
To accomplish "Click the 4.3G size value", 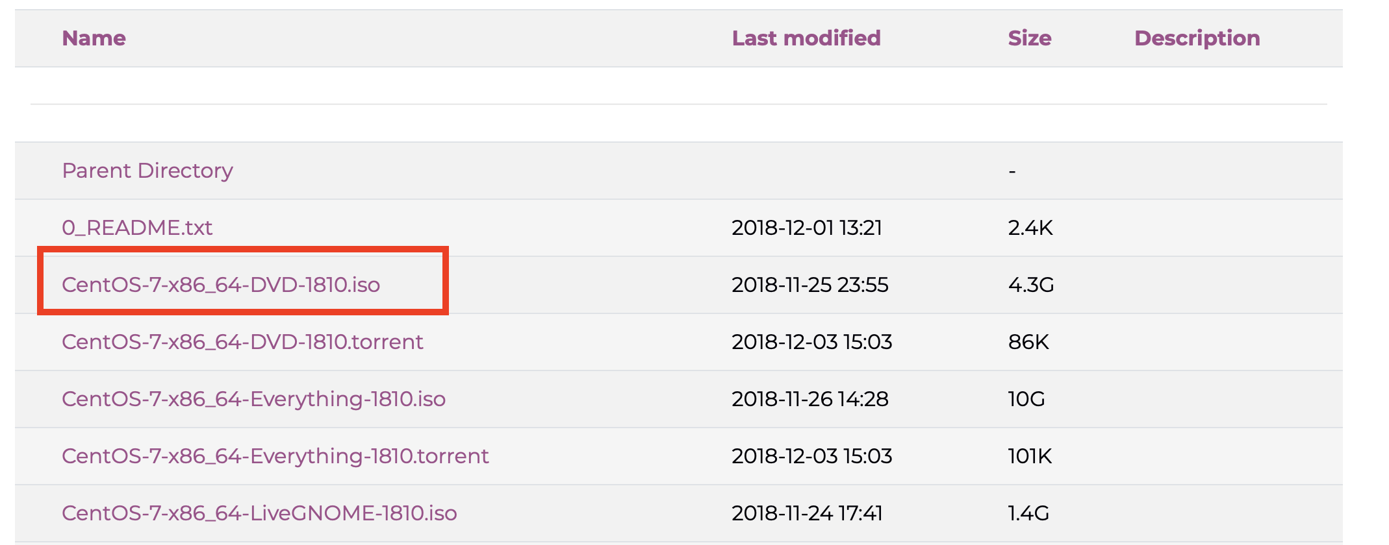I will pyautogui.click(x=1030, y=285).
